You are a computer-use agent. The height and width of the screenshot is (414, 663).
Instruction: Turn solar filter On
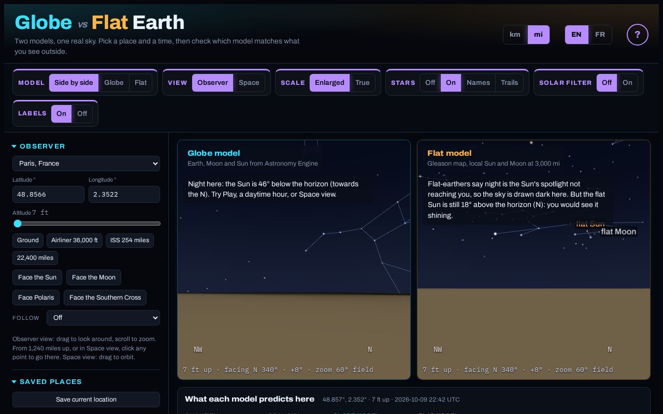pyautogui.click(x=627, y=83)
